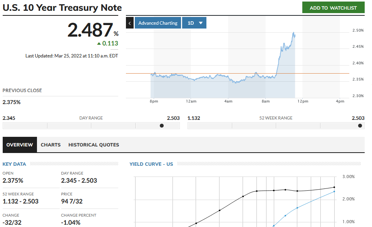The width and height of the screenshot is (372, 227).
Task: Click the change value -32/32
Action: 12,222
